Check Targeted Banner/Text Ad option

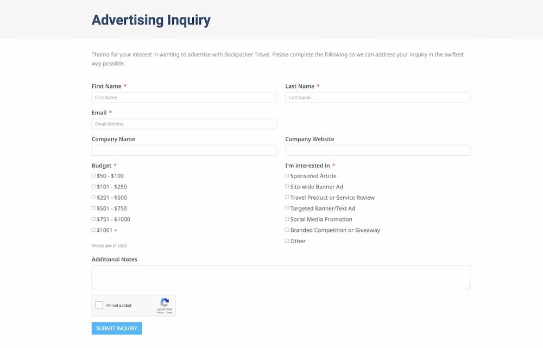coord(287,208)
